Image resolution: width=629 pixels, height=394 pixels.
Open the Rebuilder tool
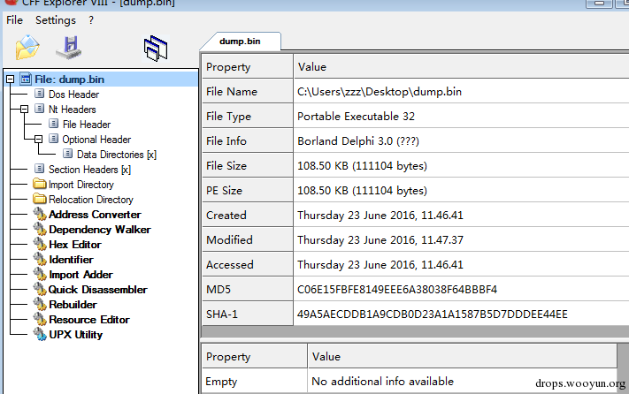pyautogui.click(x=73, y=305)
